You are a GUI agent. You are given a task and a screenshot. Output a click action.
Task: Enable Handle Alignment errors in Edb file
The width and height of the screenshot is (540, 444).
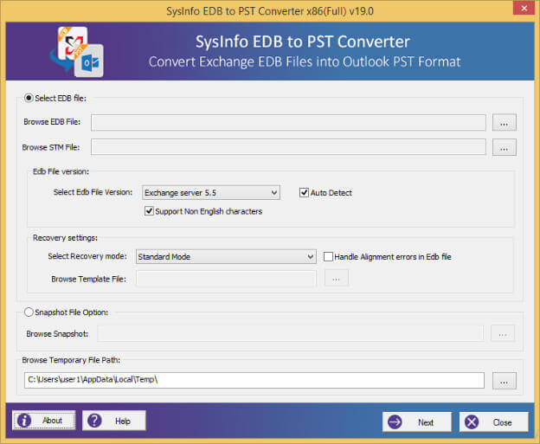click(x=329, y=256)
